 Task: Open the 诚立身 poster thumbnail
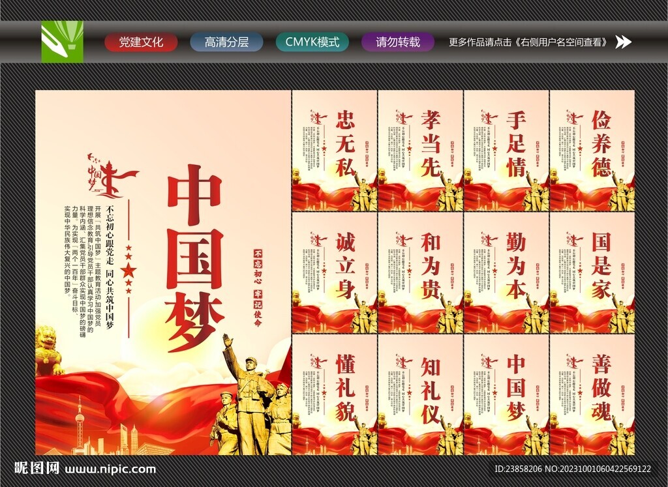point(335,273)
